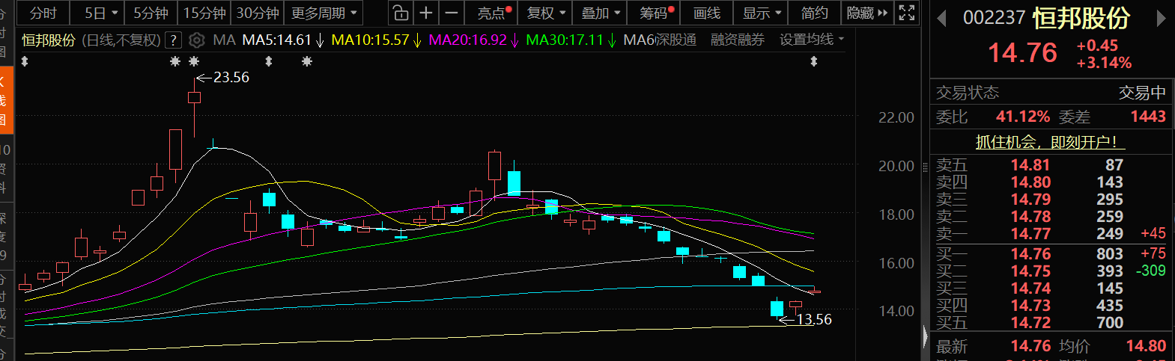
Task: Switch to 分时 intraday view
Action: 43,13
